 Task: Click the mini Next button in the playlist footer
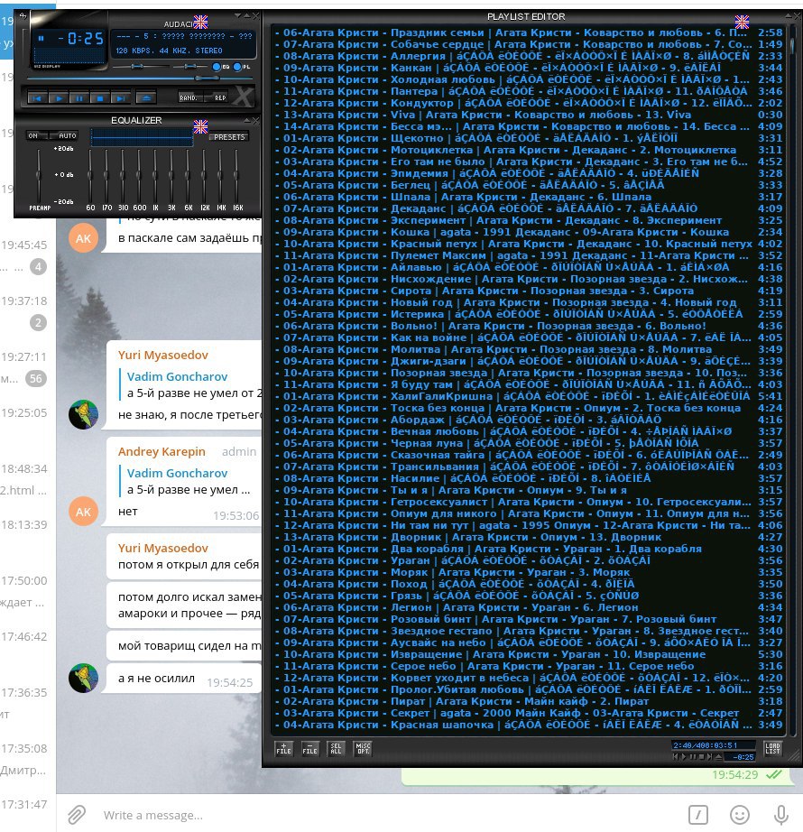pos(710,757)
